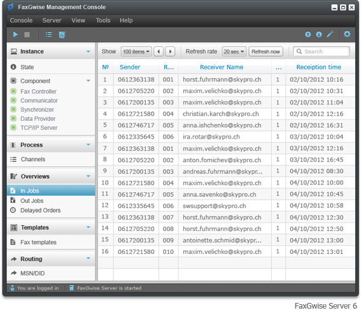
Task: Sort by Receiption time column header
Action: 318,67
